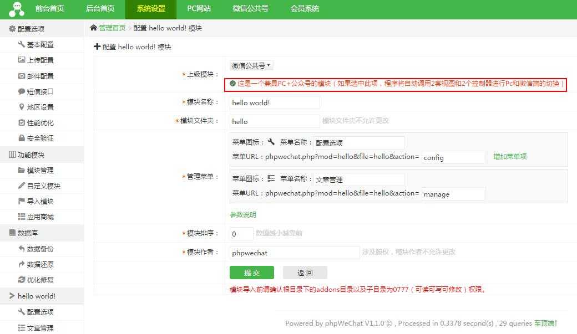577x334 pixels.
Task: Open 数据还原 in the sidebar
Action: [x=40, y=264]
